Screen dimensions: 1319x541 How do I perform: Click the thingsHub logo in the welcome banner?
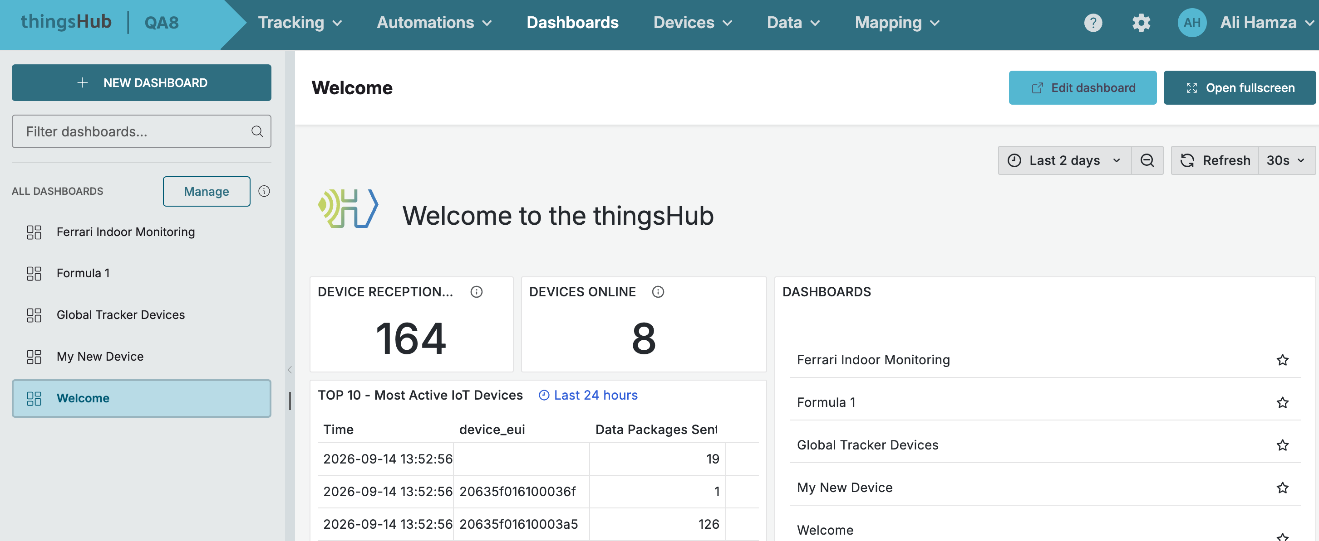click(348, 208)
